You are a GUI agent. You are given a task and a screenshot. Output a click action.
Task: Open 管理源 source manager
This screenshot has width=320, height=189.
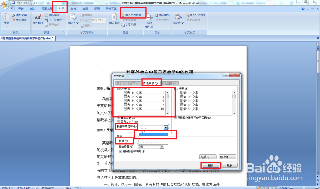pos(86,15)
